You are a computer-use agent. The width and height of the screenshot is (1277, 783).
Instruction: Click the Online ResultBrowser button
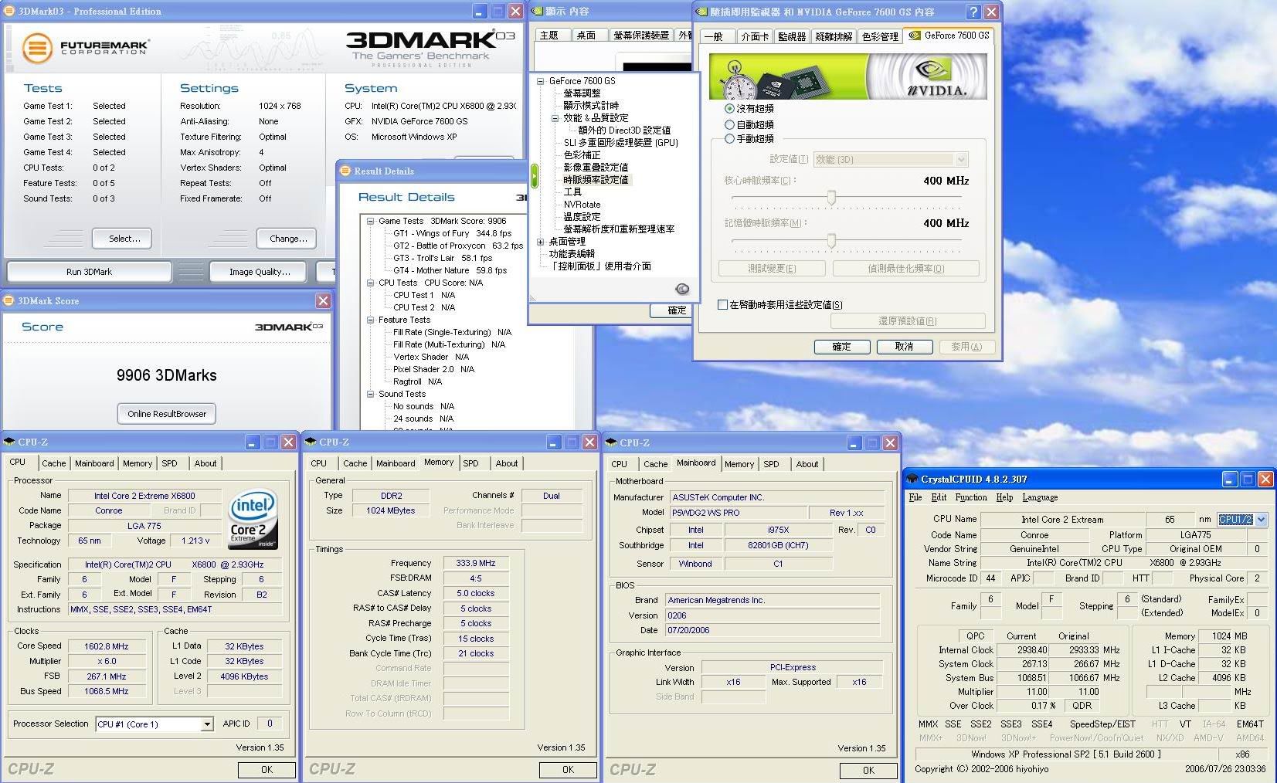point(167,414)
